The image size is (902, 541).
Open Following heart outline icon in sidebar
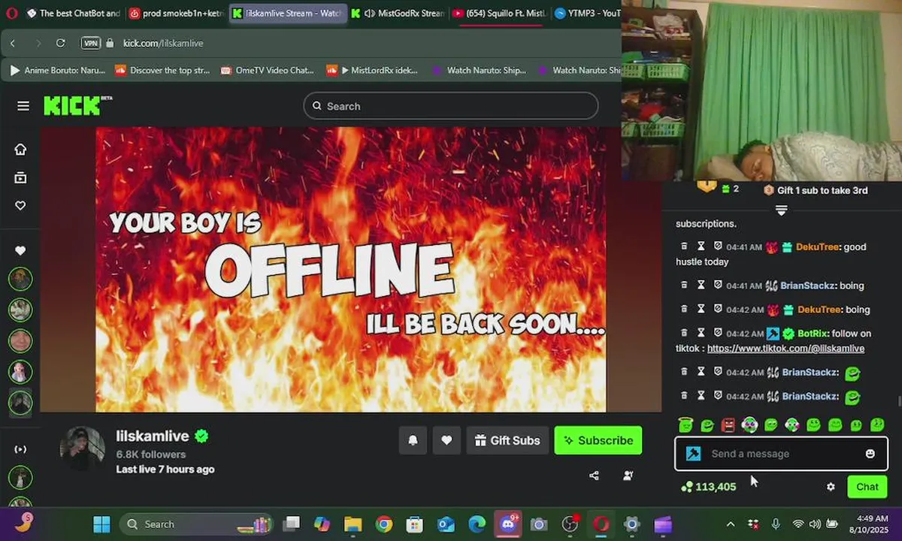tap(20, 205)
